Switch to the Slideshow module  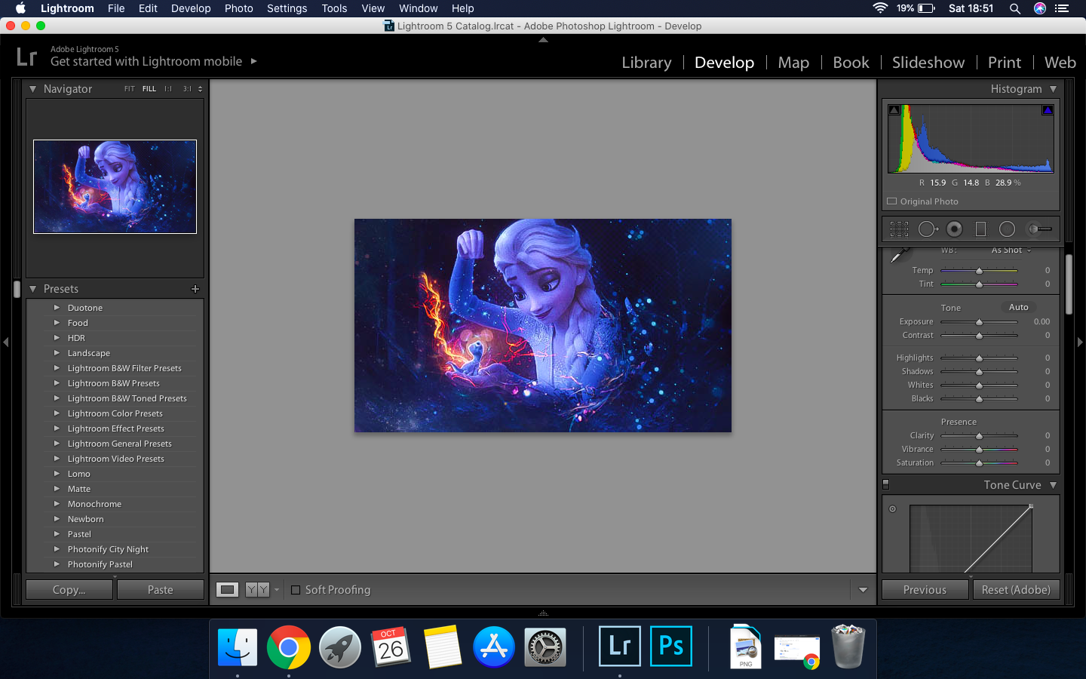click(928, 63)
